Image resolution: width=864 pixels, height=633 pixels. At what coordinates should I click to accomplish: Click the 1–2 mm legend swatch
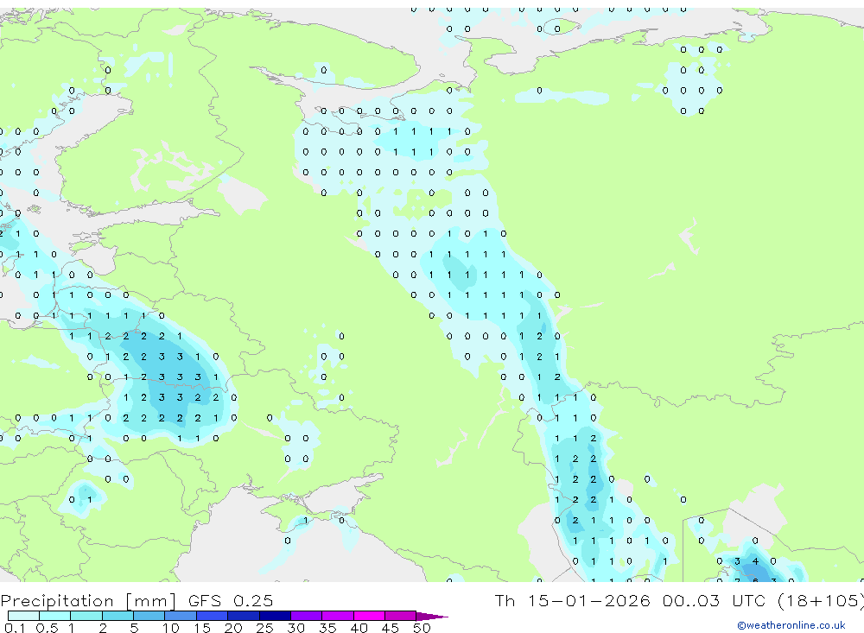pos(86,616)
